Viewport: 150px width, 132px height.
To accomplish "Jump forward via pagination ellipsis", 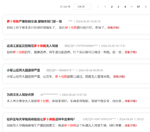I will tap(132, 7).
